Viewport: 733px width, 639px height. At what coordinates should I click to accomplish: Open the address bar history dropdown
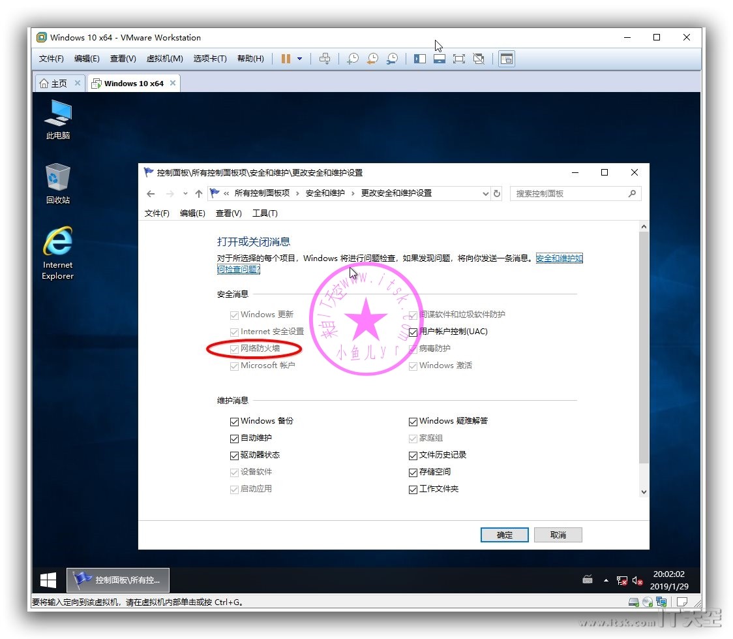click(x=485, y=194)
